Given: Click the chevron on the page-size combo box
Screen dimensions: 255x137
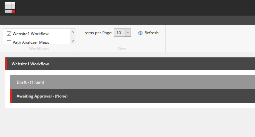Looking at the screenshot, I should [x=128, y=33].
